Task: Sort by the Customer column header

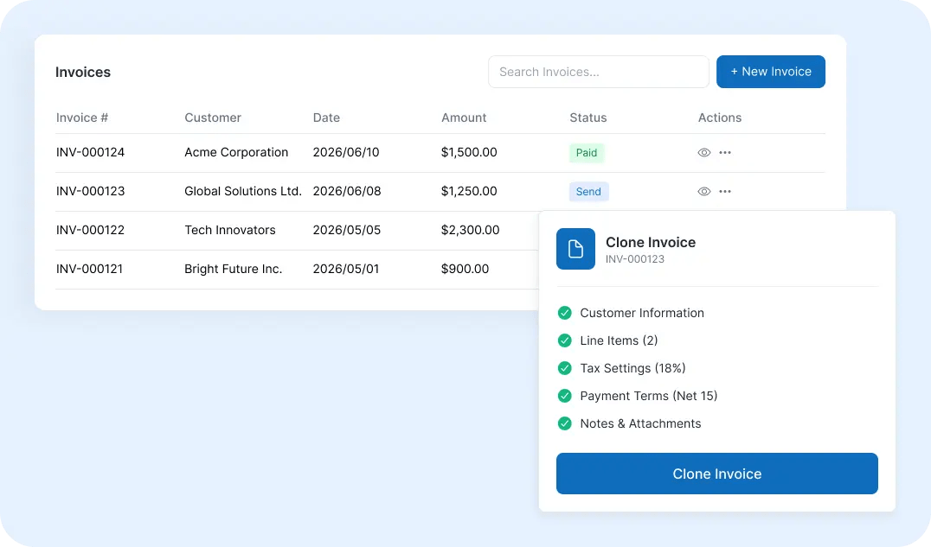Action: [x=213, y=118]
